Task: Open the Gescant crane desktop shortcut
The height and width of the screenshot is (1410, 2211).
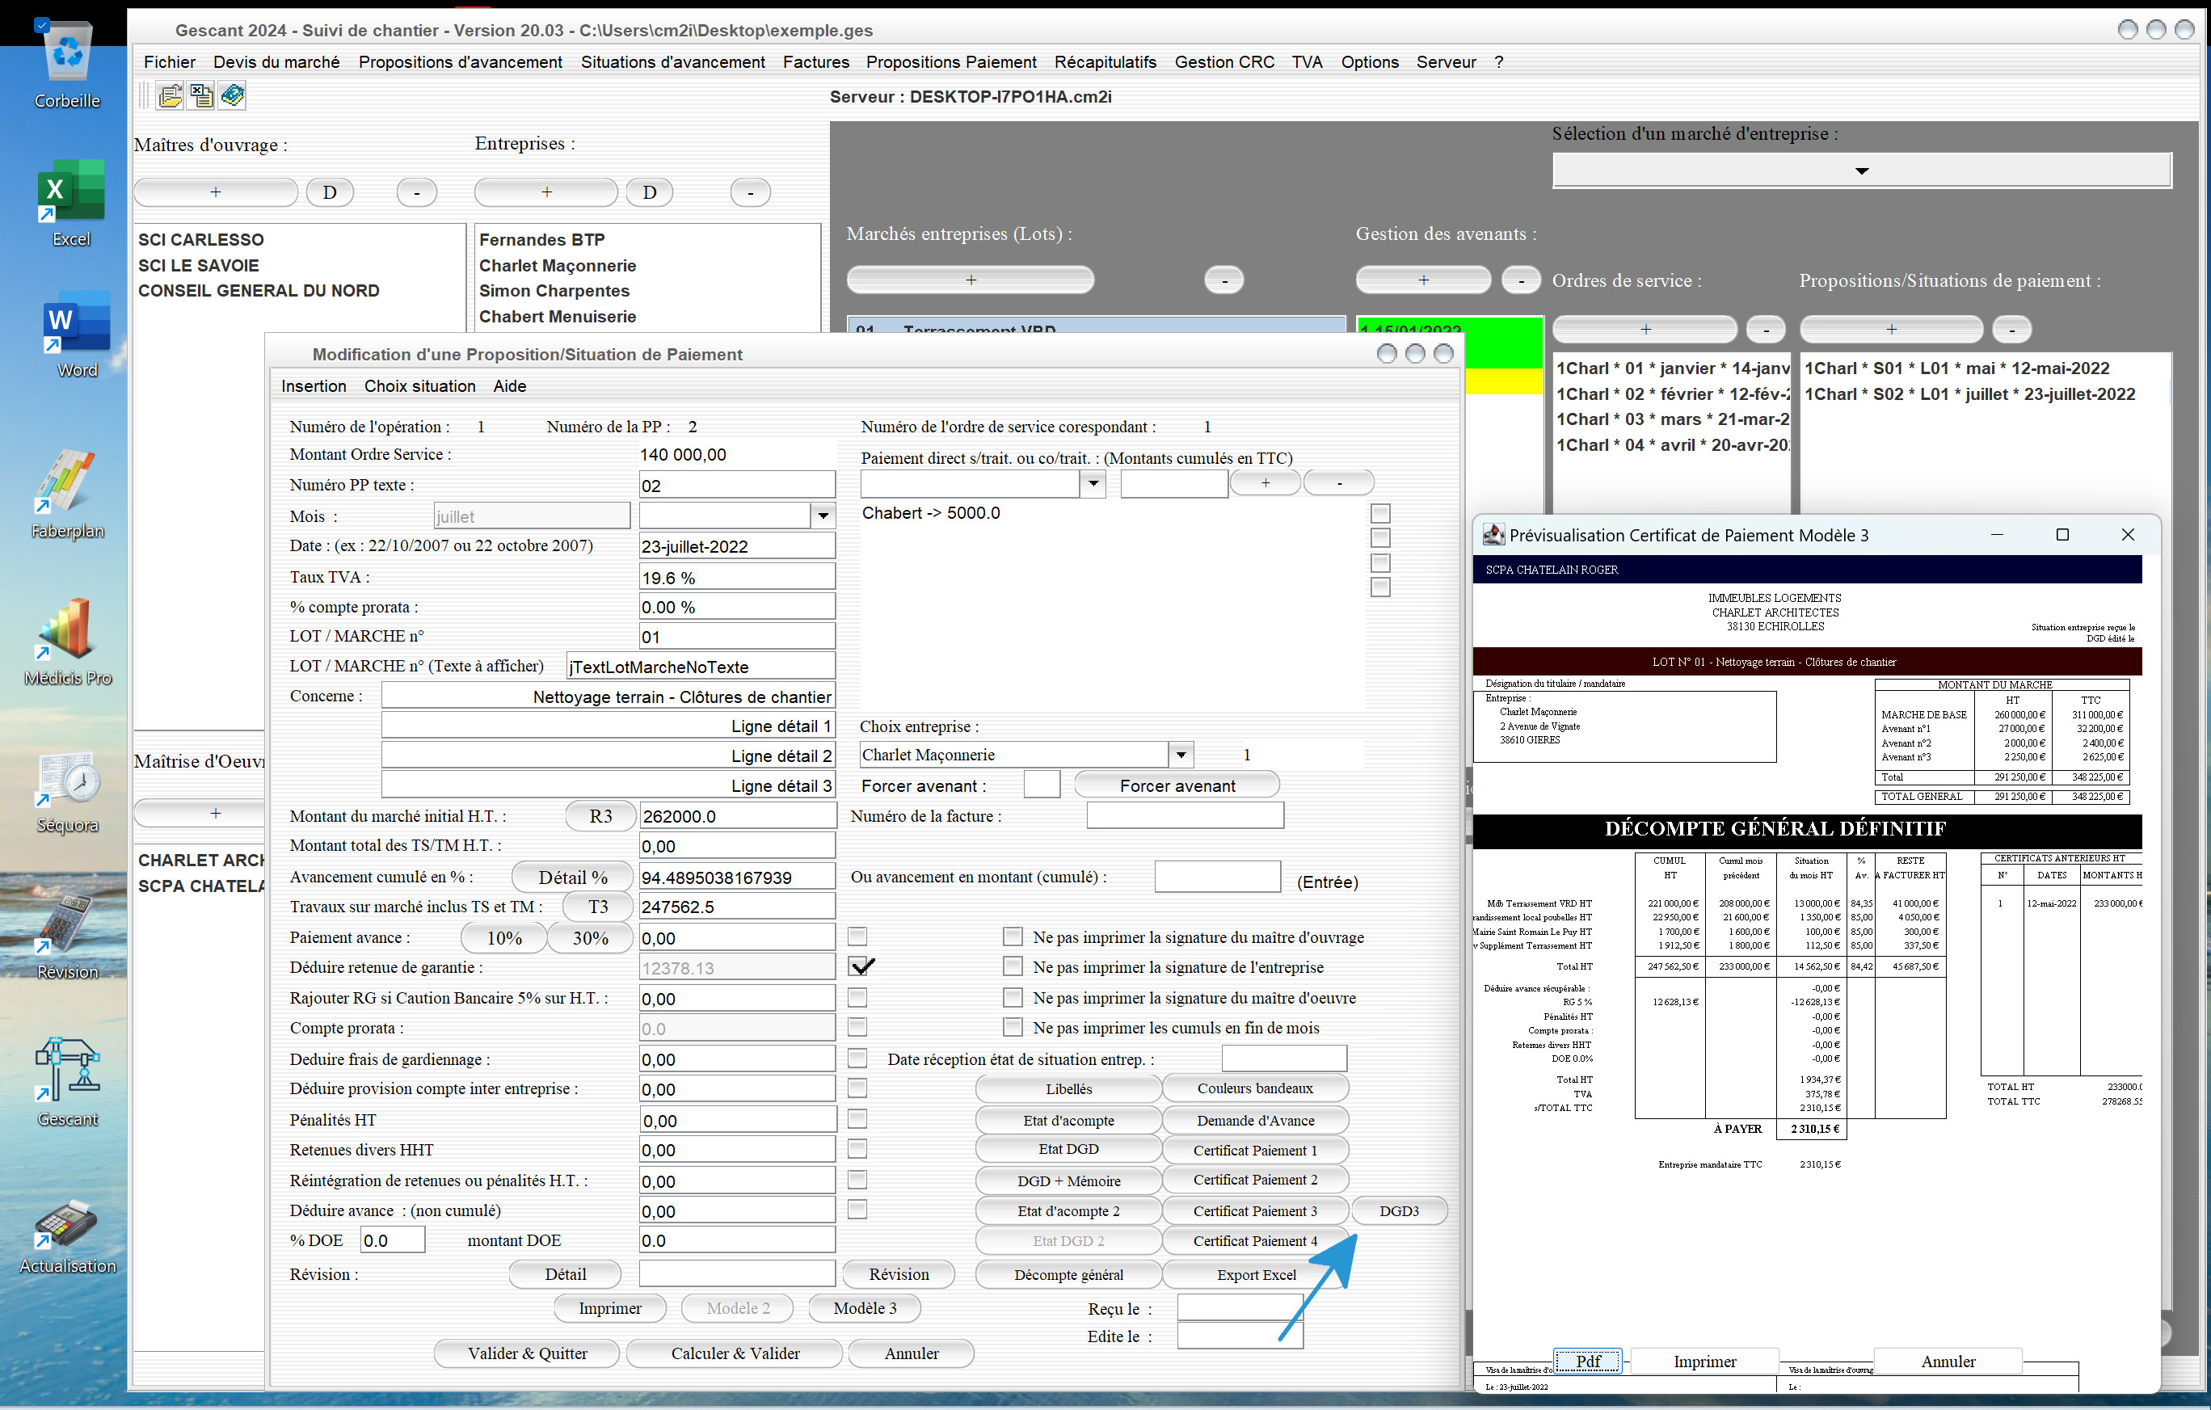Action: (67, 1081)
